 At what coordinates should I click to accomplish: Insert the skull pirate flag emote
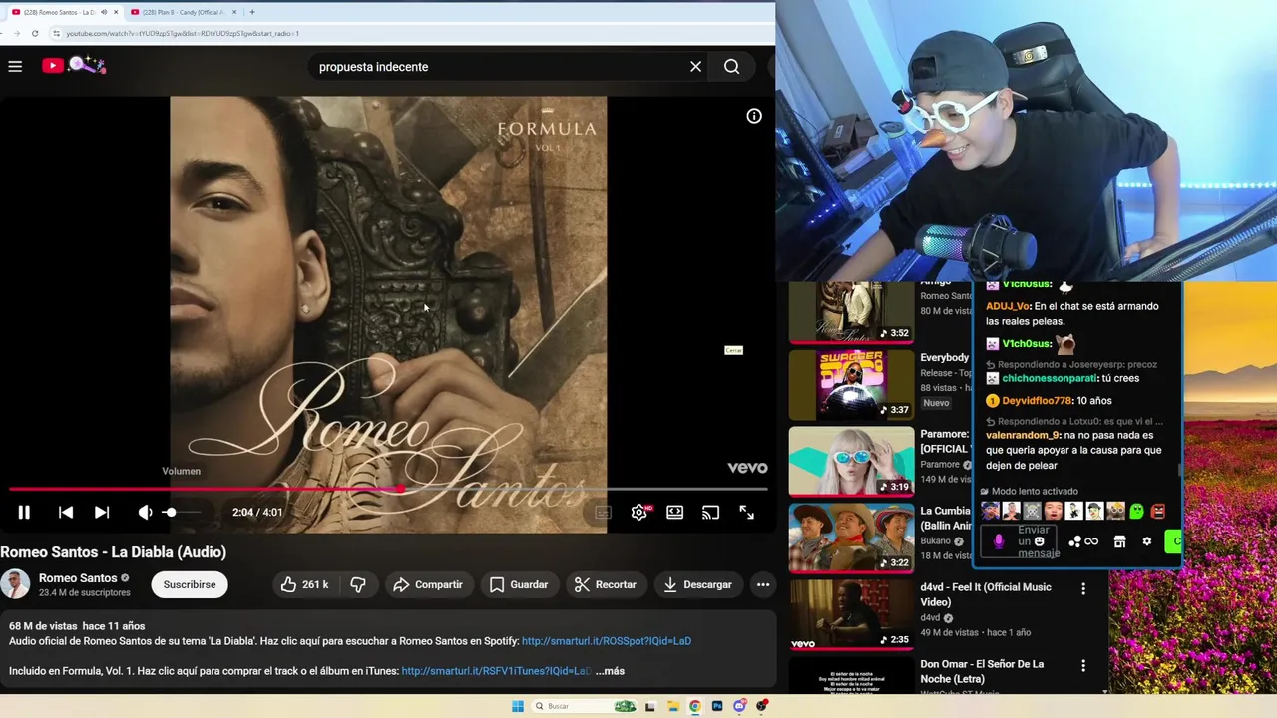click(1032, 512)
